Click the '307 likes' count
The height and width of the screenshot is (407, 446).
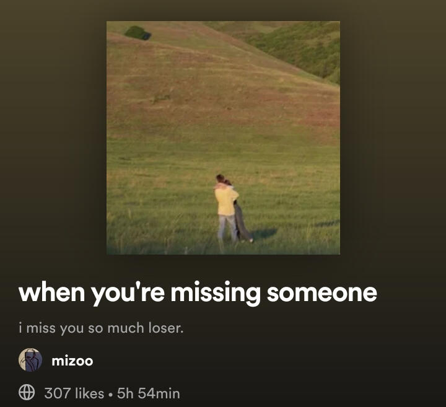click(74, 393)
